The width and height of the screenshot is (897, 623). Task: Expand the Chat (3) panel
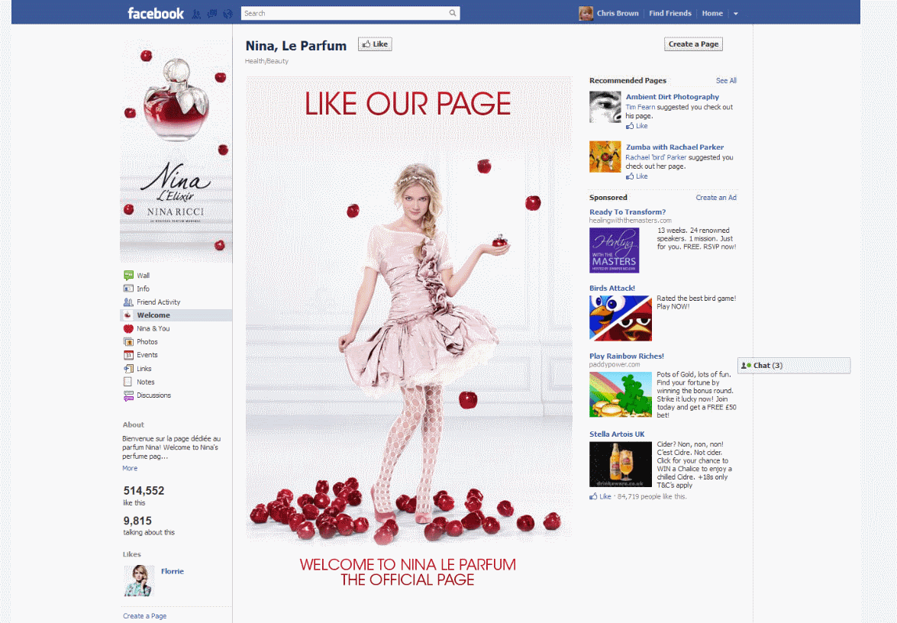(x=794, y=366)
